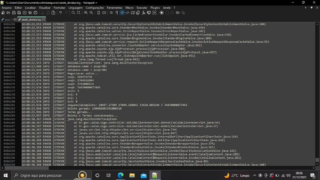Screen dimensions: 320x180
Task: Toggle synchronized horizontal scrolling
Action: 104,13
